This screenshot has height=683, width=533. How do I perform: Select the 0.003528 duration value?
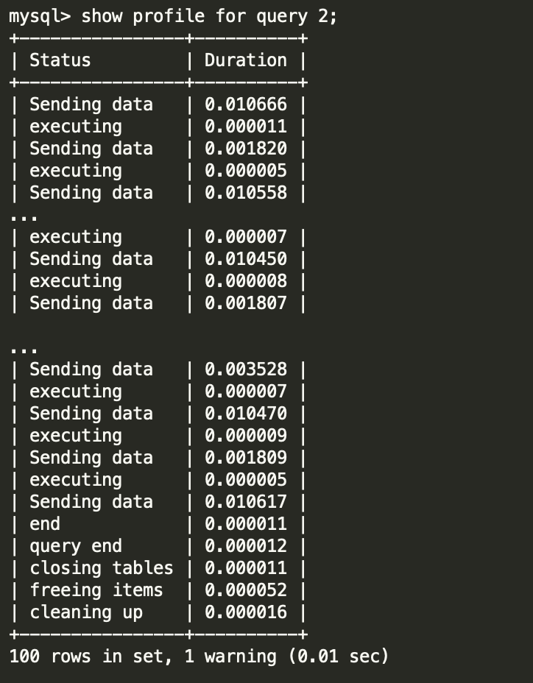[x=245, y=369]
